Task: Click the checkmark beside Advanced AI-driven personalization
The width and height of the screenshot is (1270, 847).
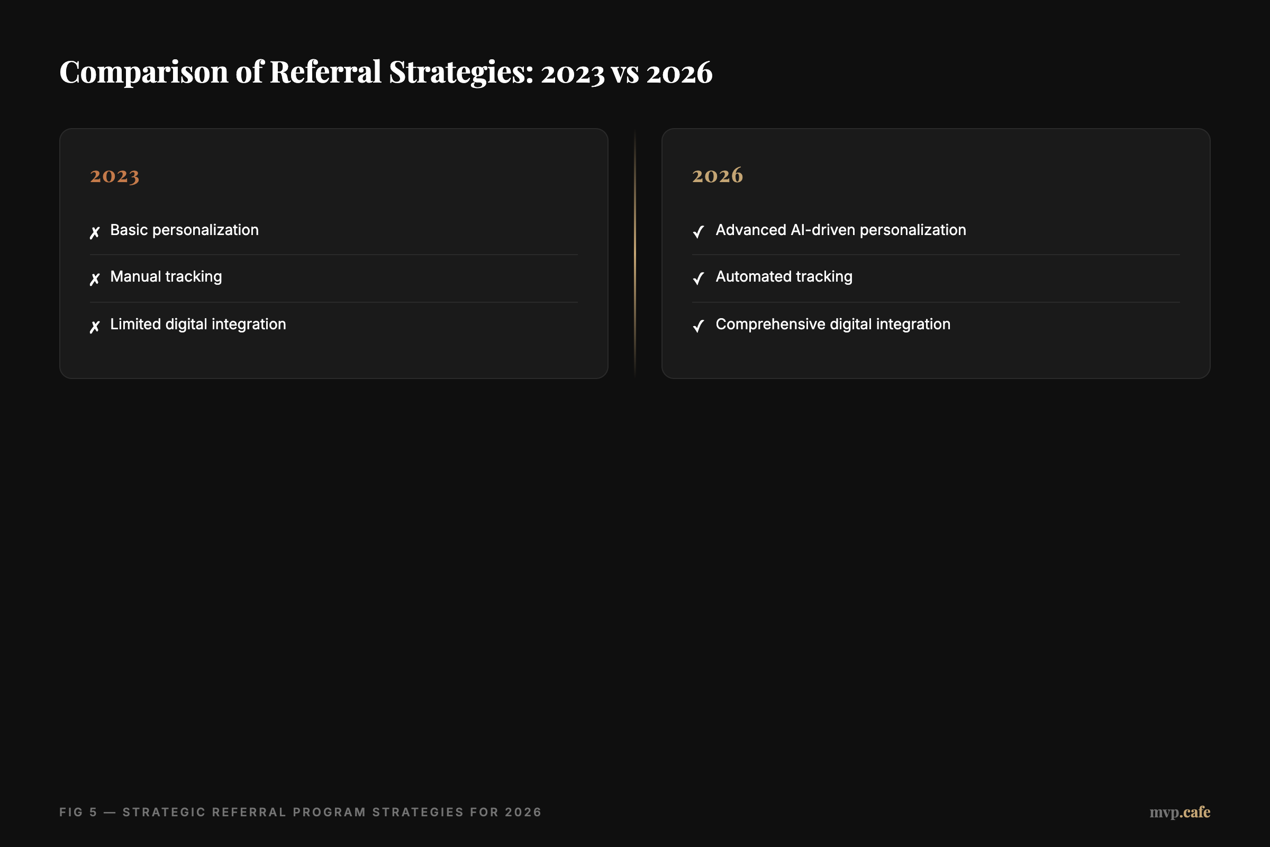Action: pos(698,232)
